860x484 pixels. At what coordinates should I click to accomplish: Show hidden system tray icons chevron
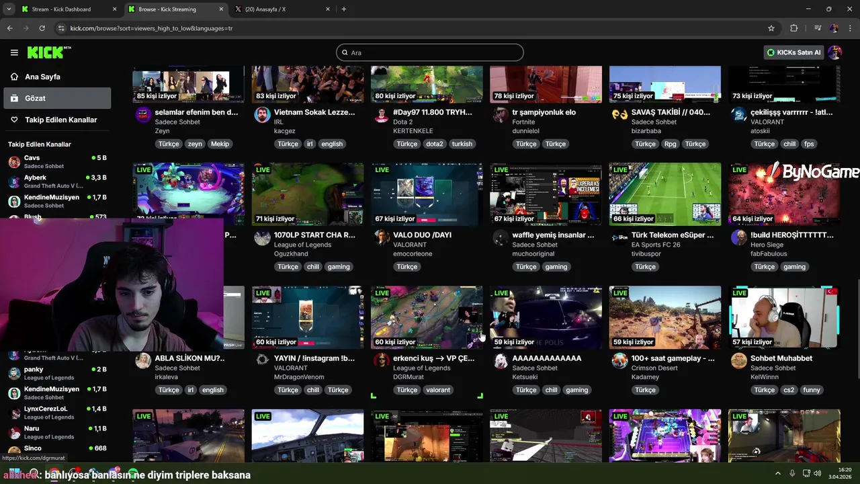pyautogui.click(x=778, y=473)
